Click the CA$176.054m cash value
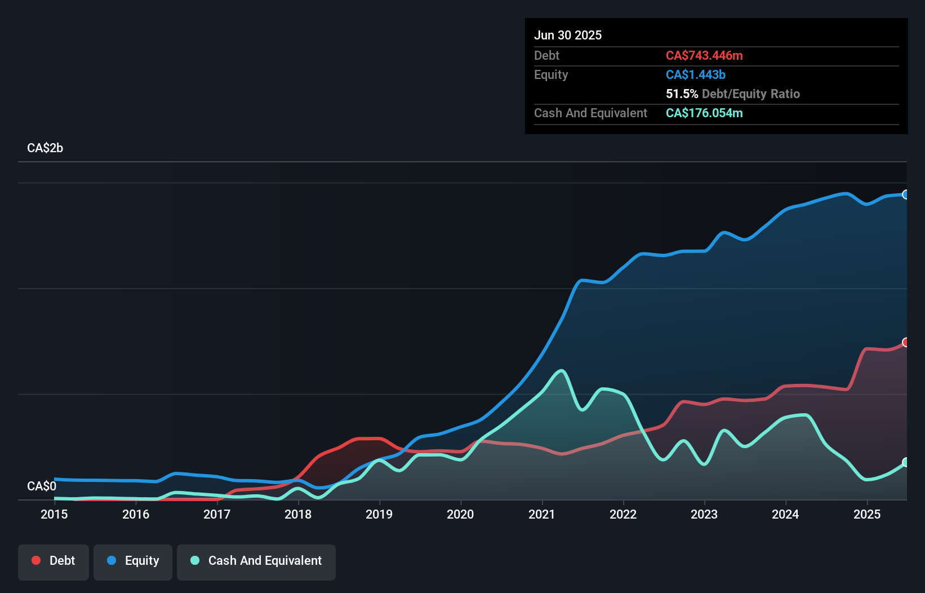 pos(704,113)
